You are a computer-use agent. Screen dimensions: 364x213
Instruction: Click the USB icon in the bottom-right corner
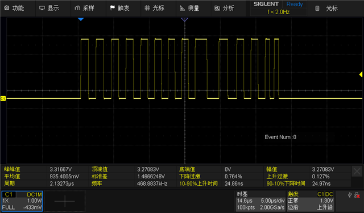(350, 195)
